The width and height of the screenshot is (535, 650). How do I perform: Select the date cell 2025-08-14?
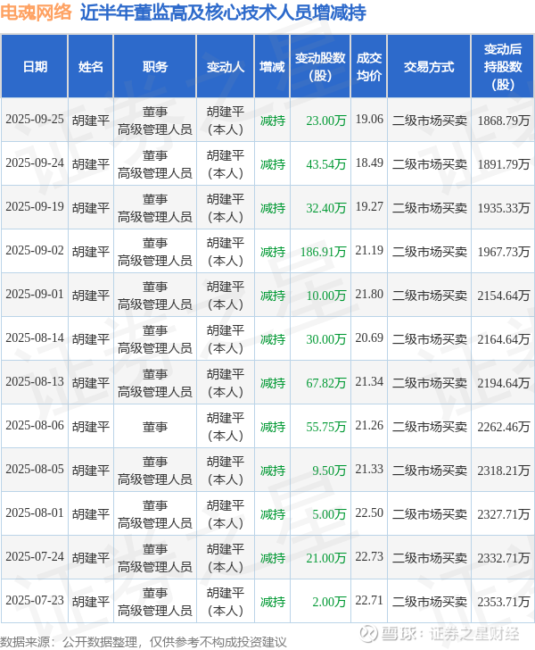(x=35, y=338)
